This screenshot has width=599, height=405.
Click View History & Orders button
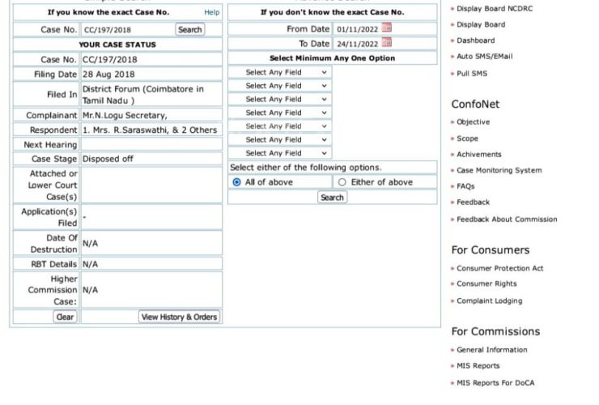(179, 317)
